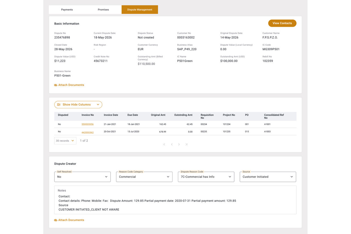351x234 pixels.
Task: Click the View Contacts button
Action: [x=282, y=23]
